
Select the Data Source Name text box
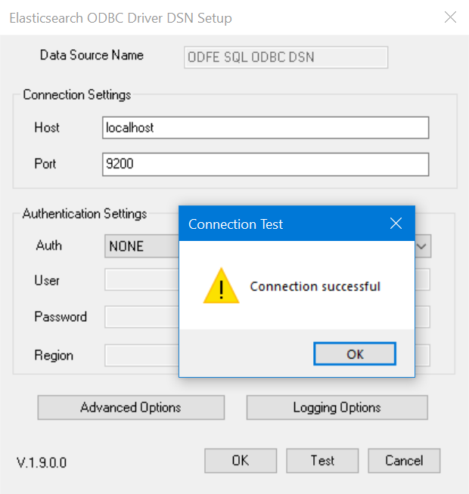point(286,57)
